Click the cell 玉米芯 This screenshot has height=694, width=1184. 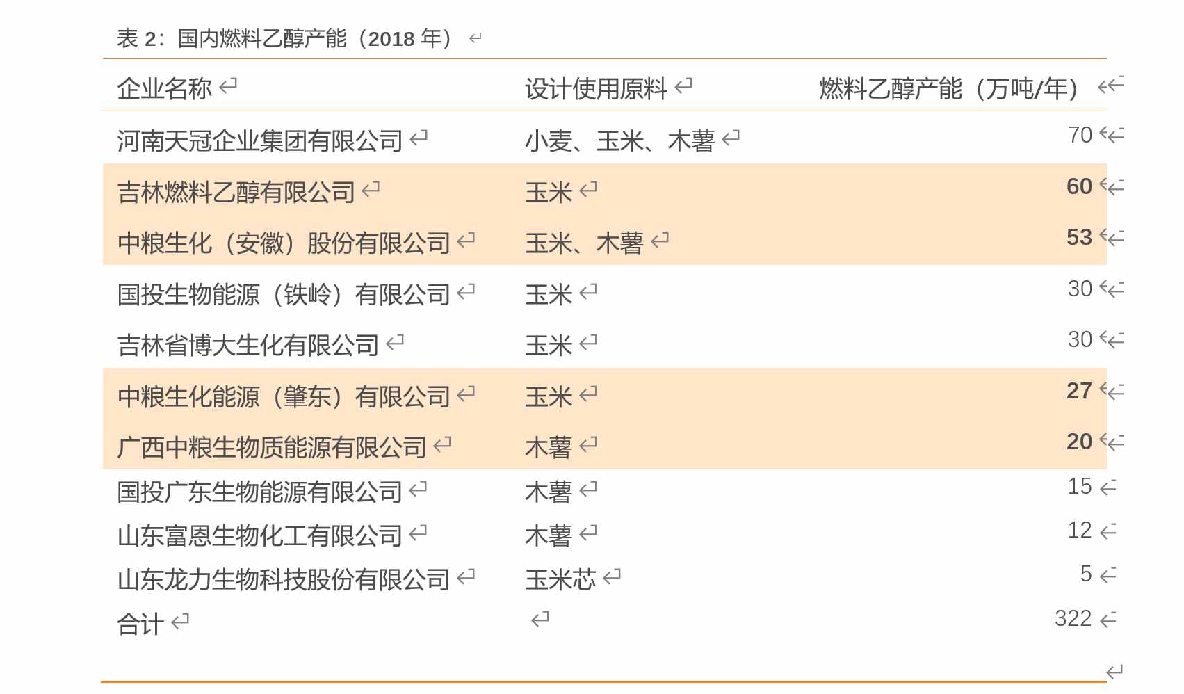(x=560, y=579)
